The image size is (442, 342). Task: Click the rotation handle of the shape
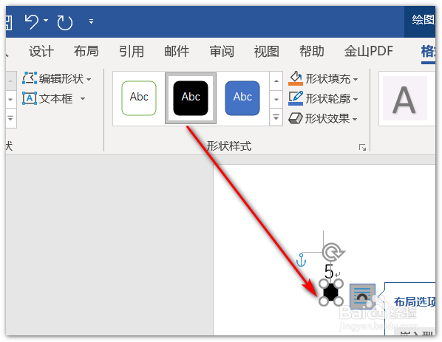pos(333,252)
